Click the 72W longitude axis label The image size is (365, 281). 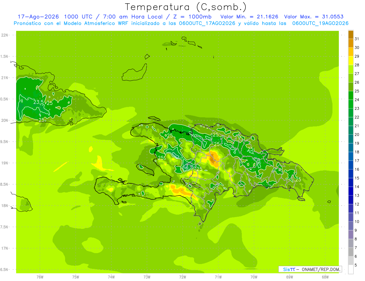tap(182, 277)
